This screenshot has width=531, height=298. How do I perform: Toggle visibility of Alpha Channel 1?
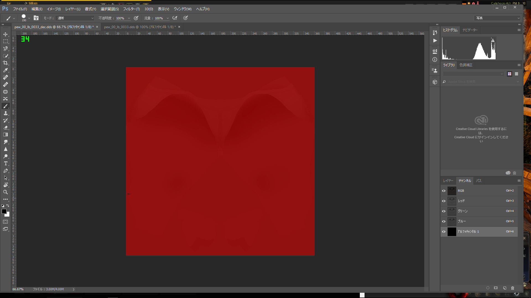click(444, 232)
